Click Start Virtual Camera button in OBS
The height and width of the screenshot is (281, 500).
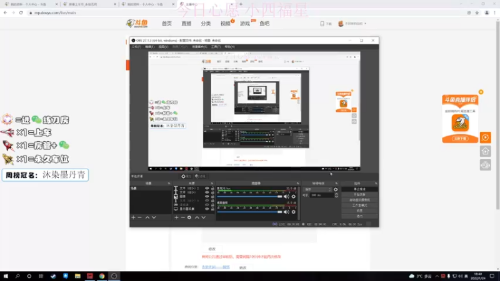pyautogui.click(x=359, y=200)
